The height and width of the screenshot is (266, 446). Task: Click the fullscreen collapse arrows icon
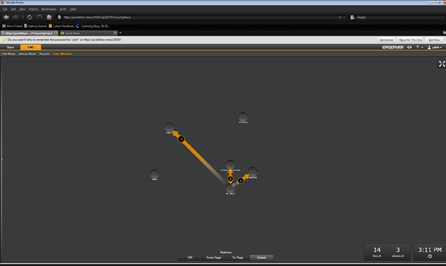pos(441,64)
